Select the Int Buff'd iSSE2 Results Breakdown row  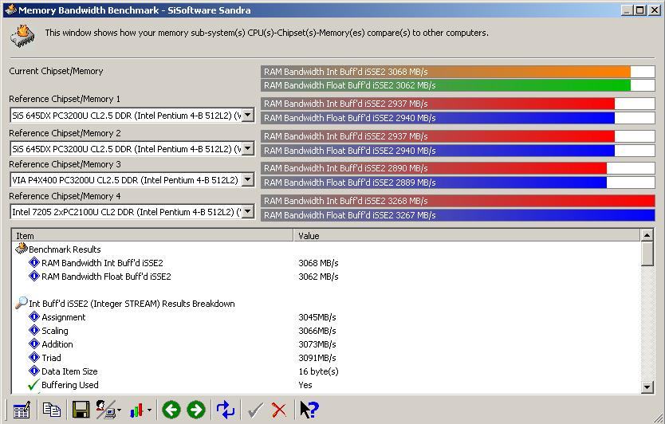pos(132,304)
